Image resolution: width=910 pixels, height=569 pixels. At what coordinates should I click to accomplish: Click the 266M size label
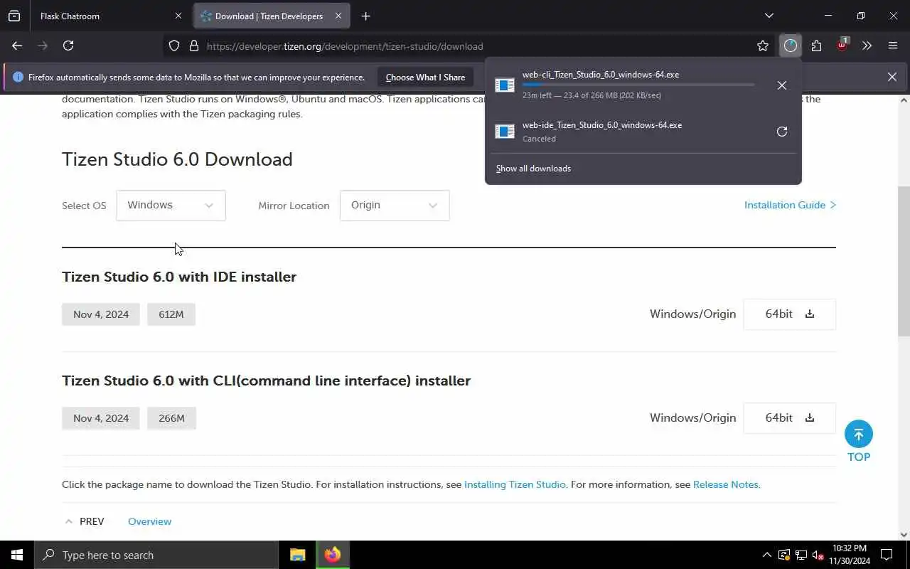coord(171,418)
